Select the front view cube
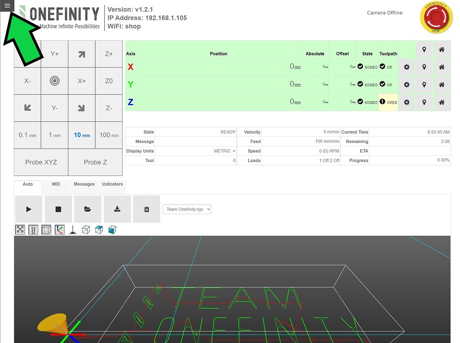Viewport: 460px width, 343px height. point(112,230)
